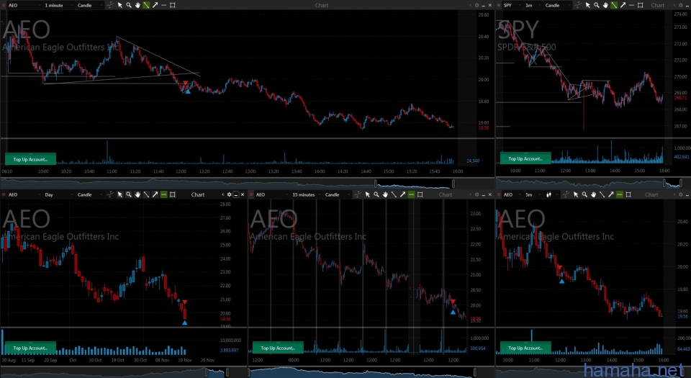Select rectangle tool in AEO 1 minute chart
Screen dimensions: 691x378
(x=172, y=5)
